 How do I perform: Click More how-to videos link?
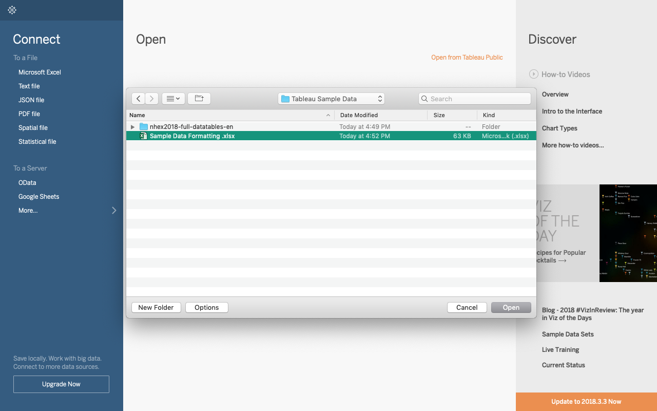[x=573, y=145]
